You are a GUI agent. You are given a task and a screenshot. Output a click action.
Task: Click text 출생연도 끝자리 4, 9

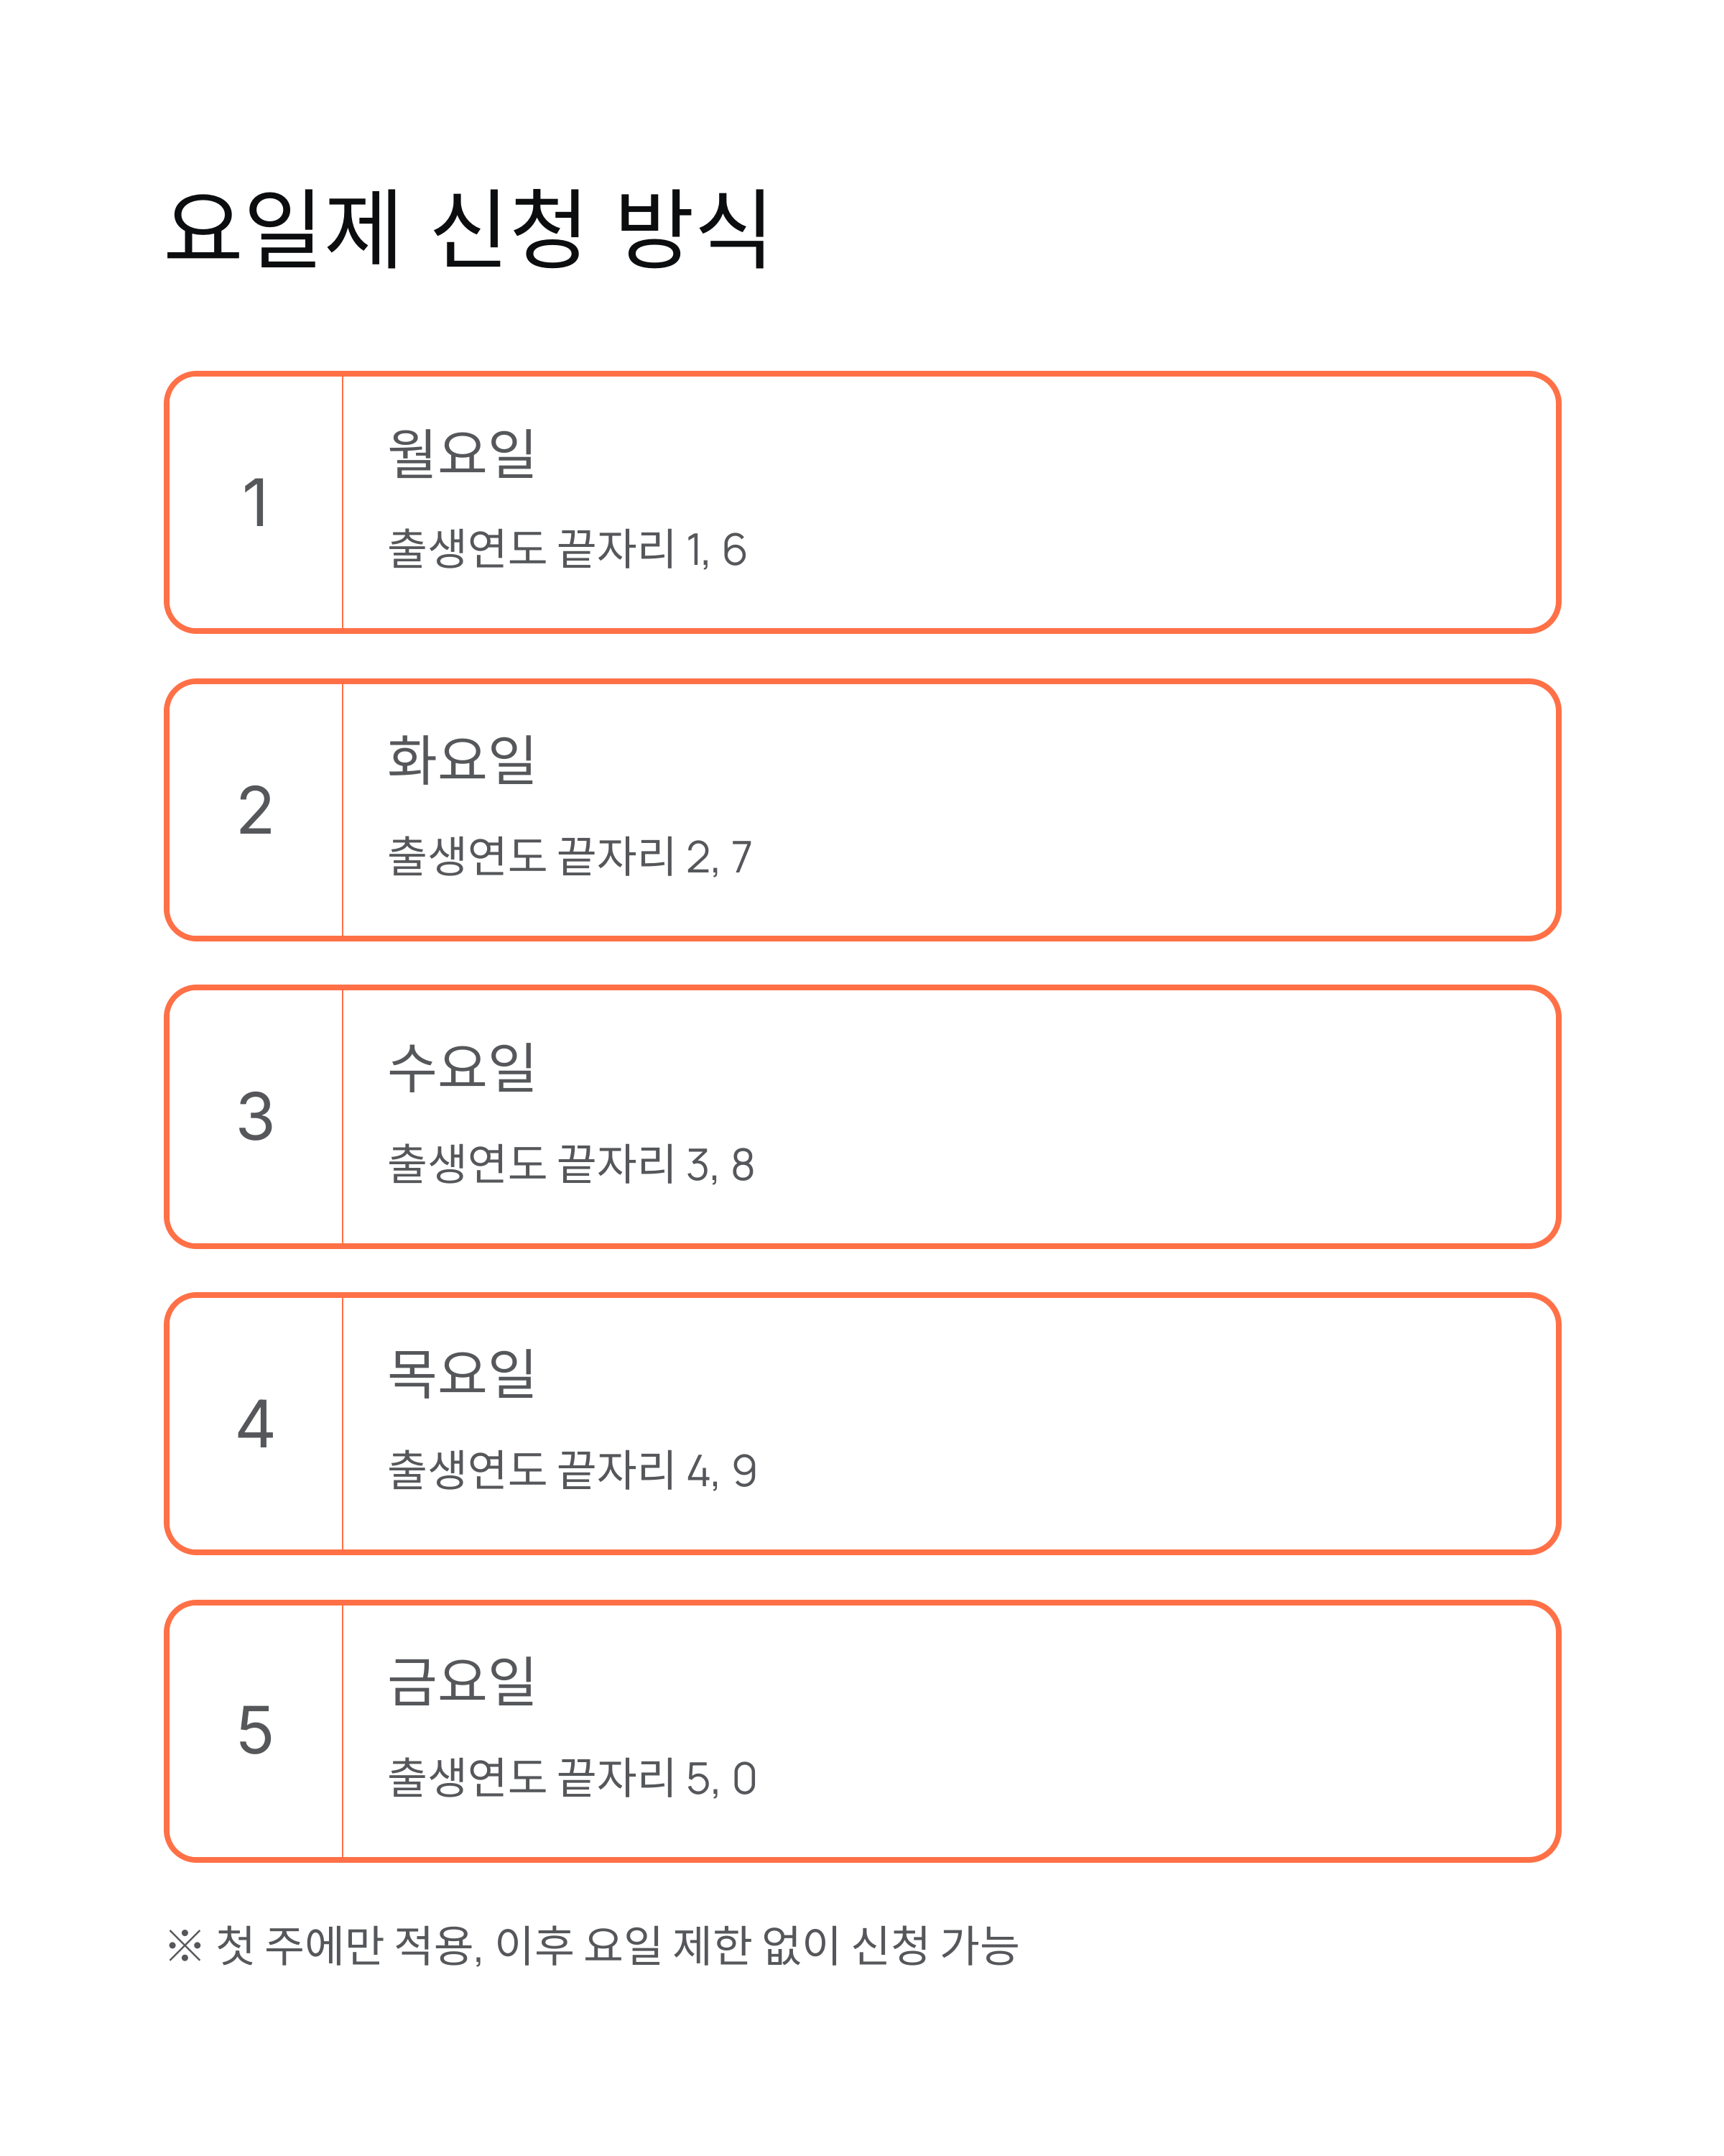572,1471
